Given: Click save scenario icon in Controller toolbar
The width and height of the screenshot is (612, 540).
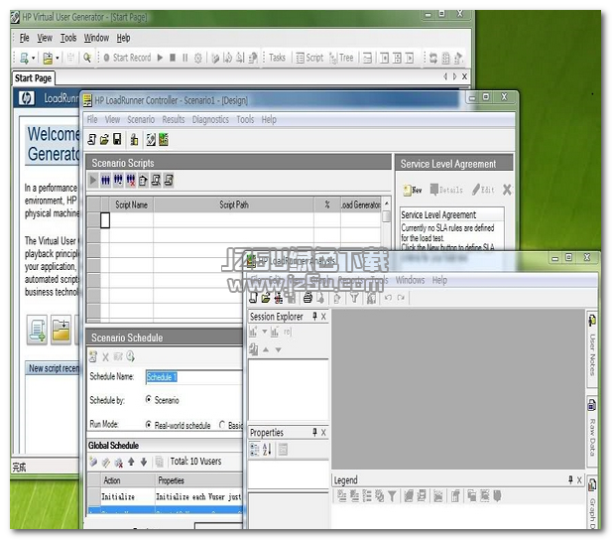Looking at the screenshot, I should [117, 140].
